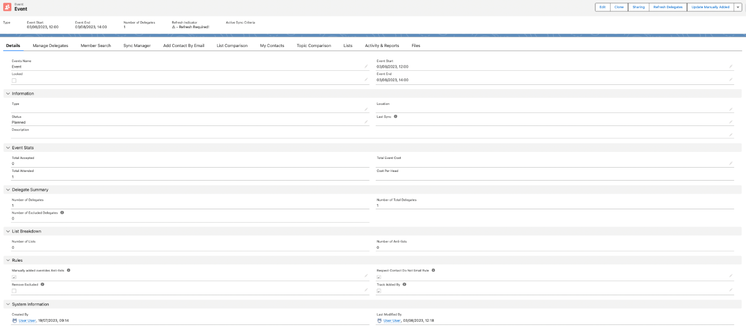Toggle Manually added overrides Anti-lists checkbox
Viewport: 746px width, 332px height.
[14, 277]
